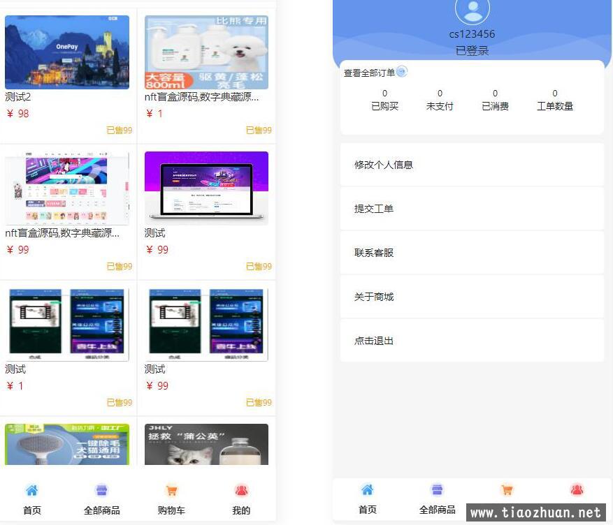613x525 pixels.
Task: Click nft盲盒源码 title under anime website image
Action: point(62,233)
